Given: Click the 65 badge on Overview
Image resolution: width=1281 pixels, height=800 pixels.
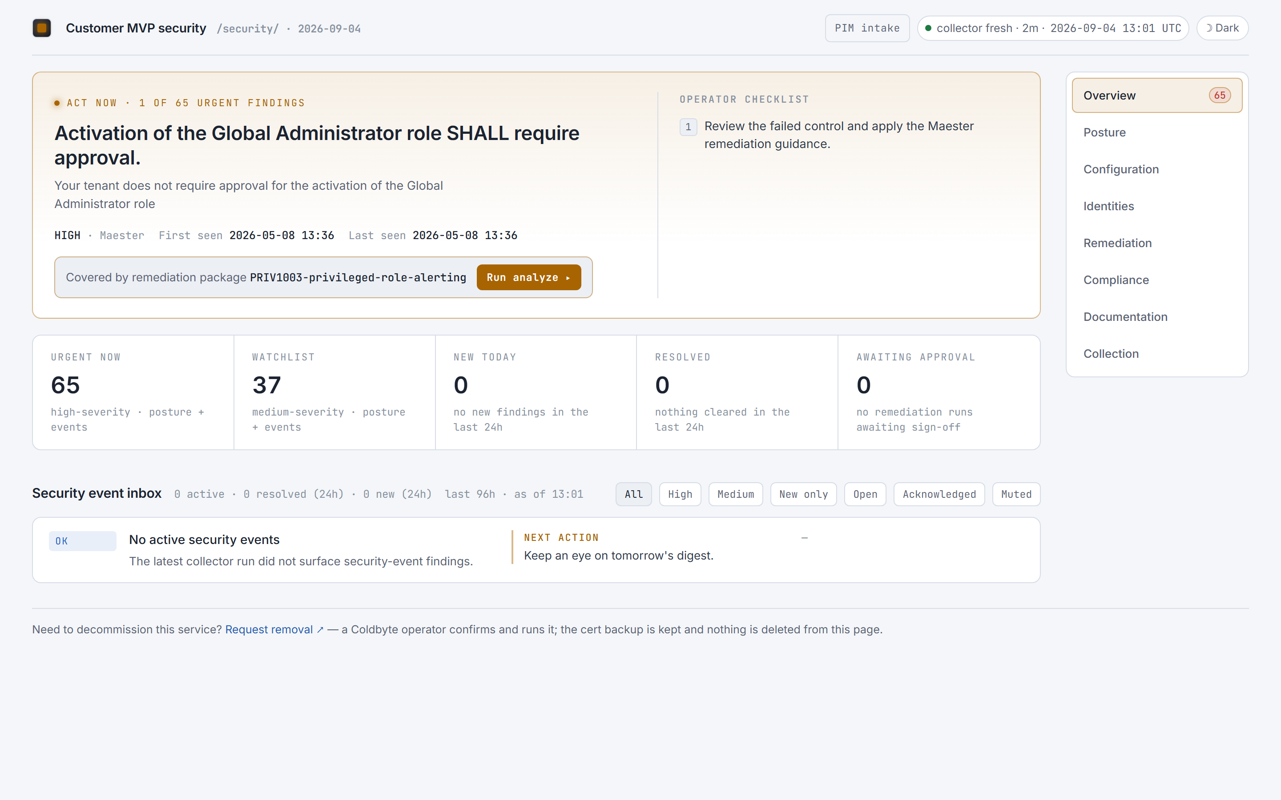Looking at the screenshot, I should click(1220, 95).
